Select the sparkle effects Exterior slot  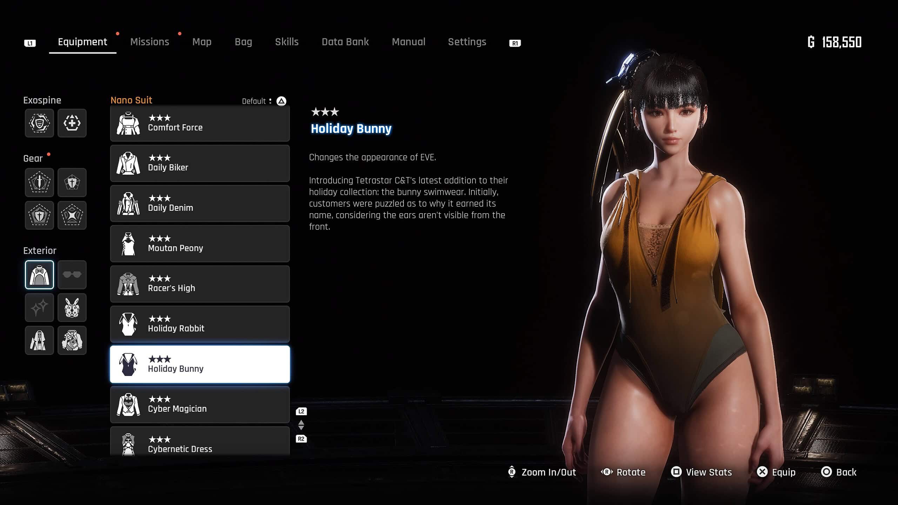point(39,308)
